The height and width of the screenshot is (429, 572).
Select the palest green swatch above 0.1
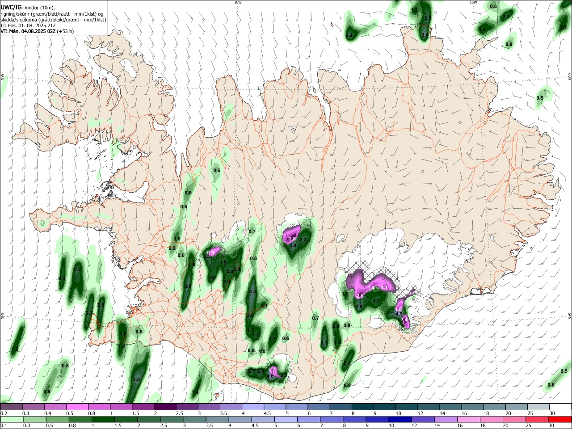pyautogui.click(x=11, y=419)
